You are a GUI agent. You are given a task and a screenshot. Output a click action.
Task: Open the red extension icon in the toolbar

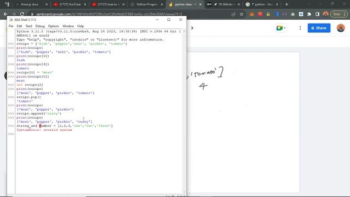[260, 14]
